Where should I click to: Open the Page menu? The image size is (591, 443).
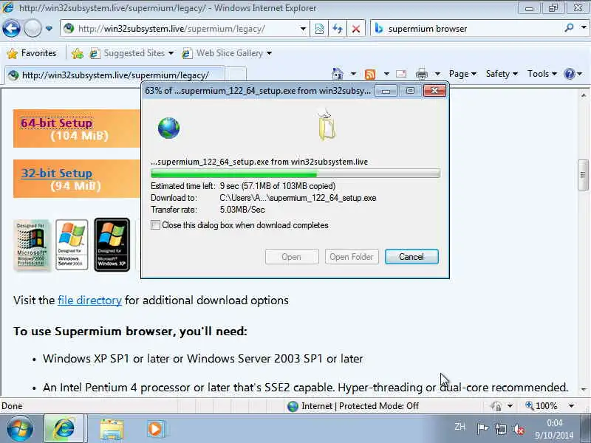tap(462, 74)
